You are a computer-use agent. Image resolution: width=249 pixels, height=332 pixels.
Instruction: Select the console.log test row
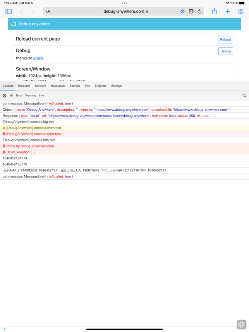tap(124, 122)
